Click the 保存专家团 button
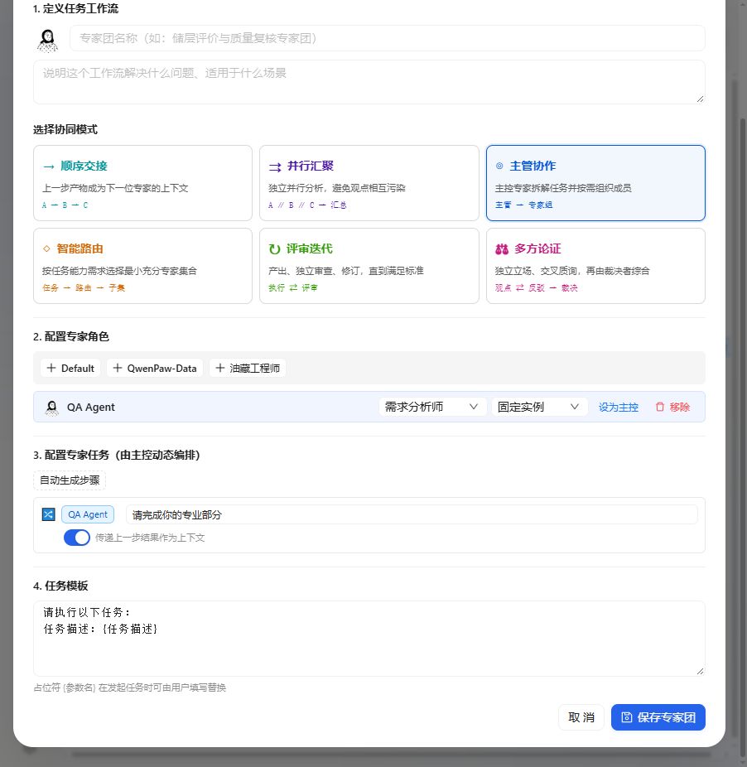 (658, 717)
